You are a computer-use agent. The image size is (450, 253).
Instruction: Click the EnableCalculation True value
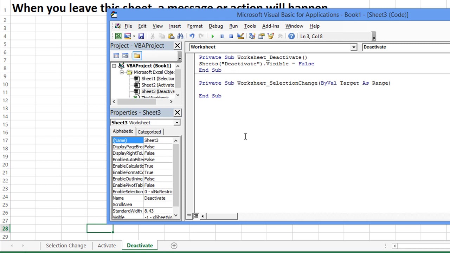(158, 166)
